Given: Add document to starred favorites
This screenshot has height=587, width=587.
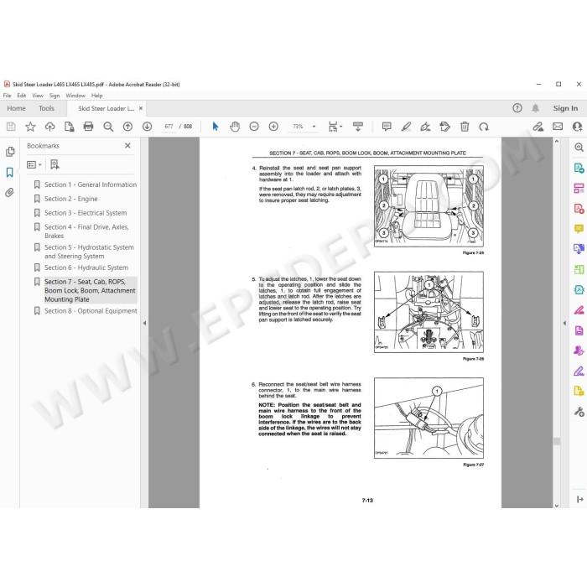Looking at the screenshot, I should tap(30, 127).
